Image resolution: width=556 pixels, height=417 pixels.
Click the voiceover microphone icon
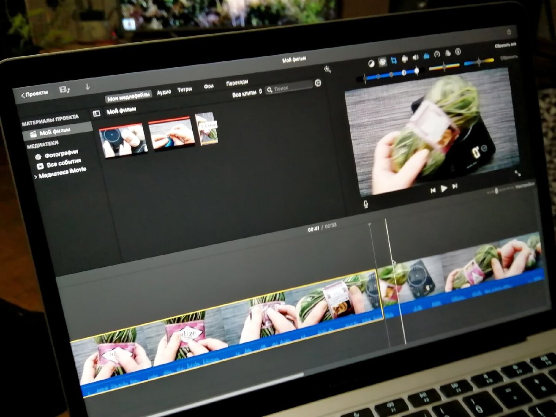(x=366, y=203)
